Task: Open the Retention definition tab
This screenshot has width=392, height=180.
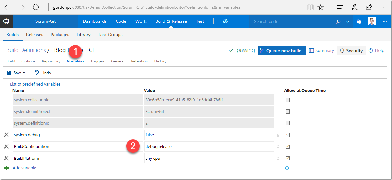Action: [139, 61]
